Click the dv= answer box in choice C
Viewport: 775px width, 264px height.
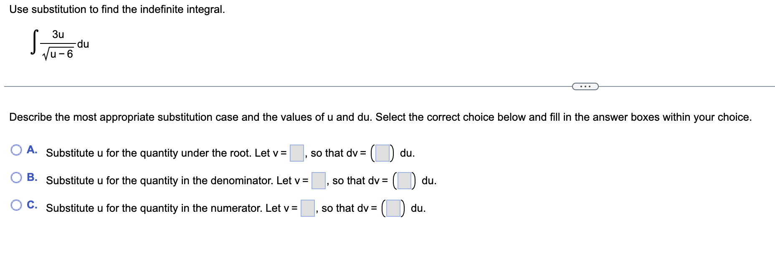pyautogui.click(x=393, y=208)
